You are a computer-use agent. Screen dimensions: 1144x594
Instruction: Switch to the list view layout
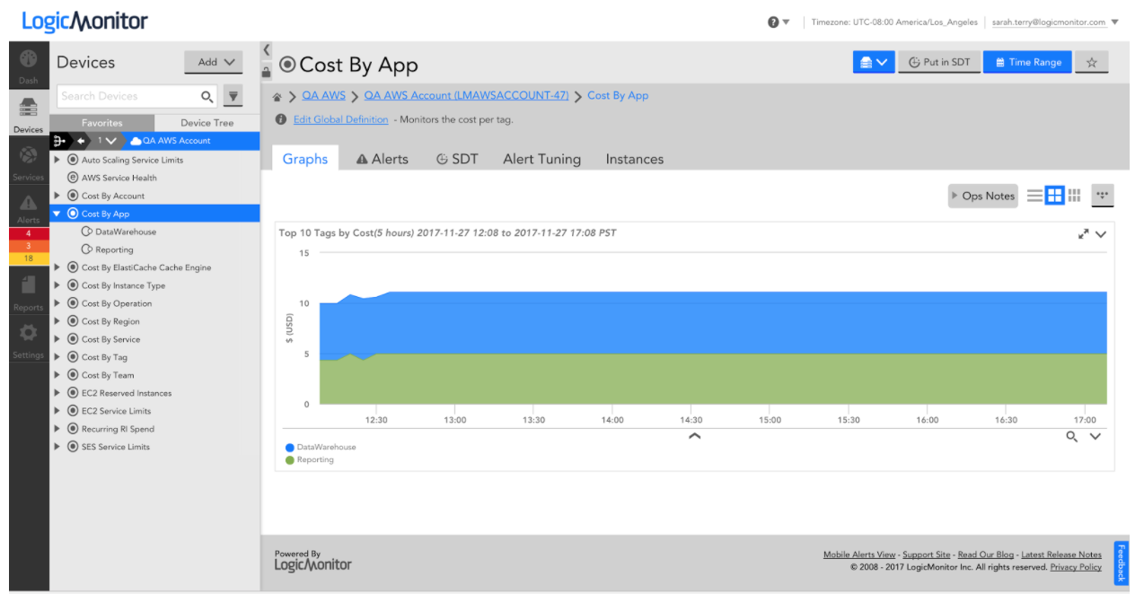point(1034,196)
